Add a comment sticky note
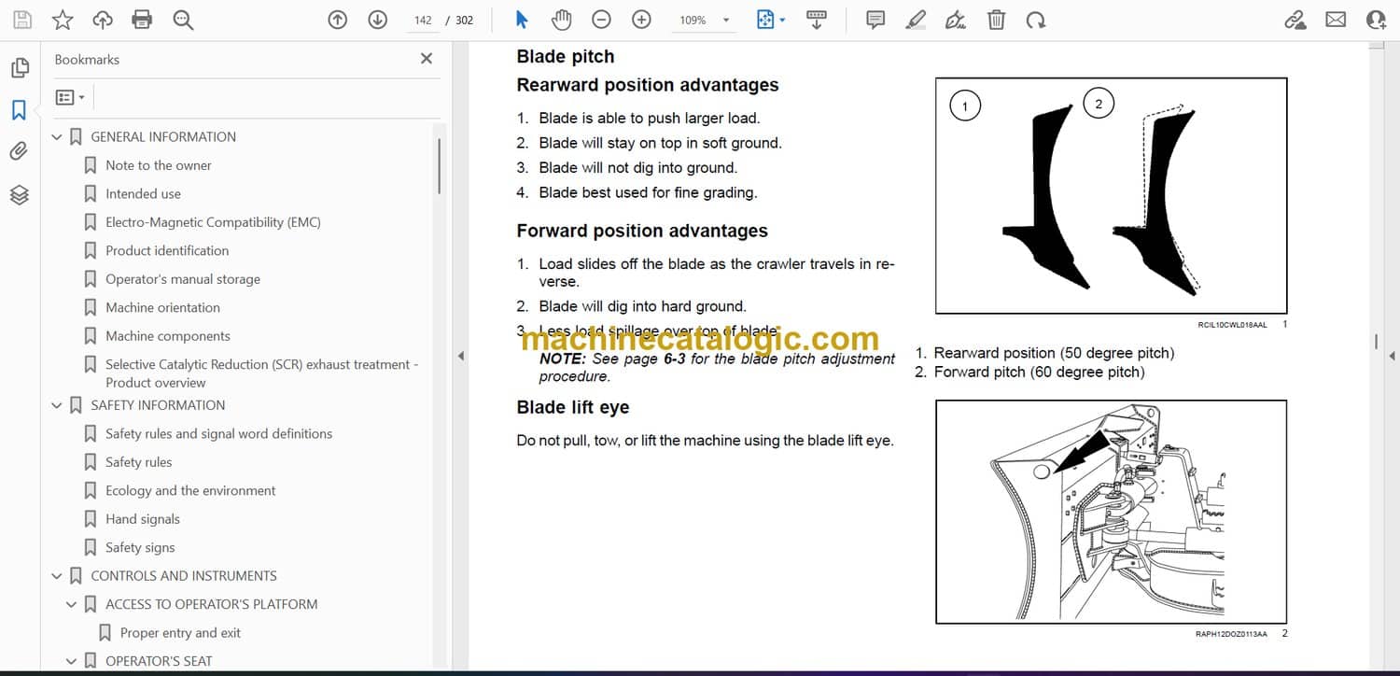Viewport: 1400px width, 676px height. point(875,20)
